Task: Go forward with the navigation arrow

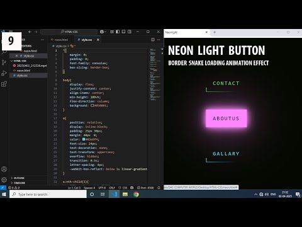Action: [36, 32]
